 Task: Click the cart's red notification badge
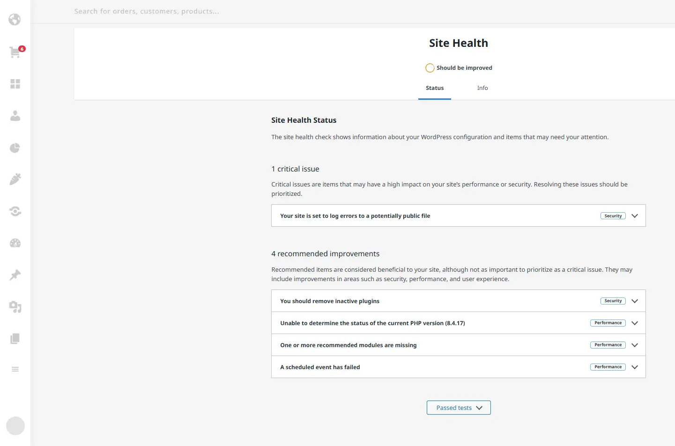[x=22, y=49]
